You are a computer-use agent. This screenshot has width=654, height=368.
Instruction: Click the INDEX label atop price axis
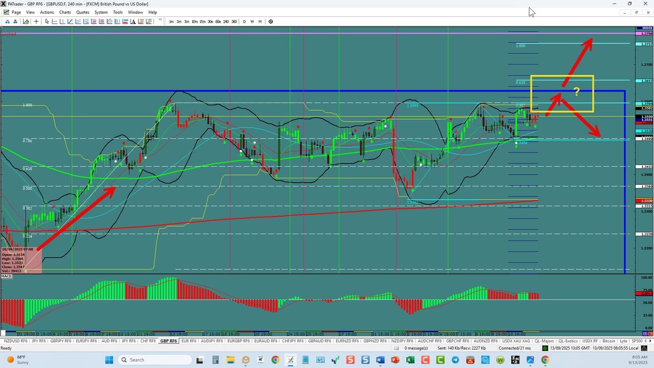[647, 28]
